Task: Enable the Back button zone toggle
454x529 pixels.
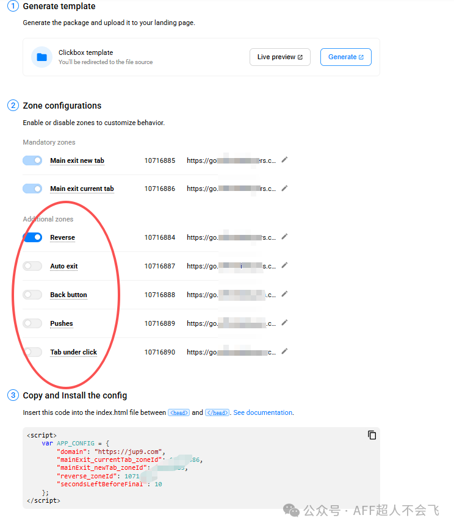Action: [x=32, y=295]
